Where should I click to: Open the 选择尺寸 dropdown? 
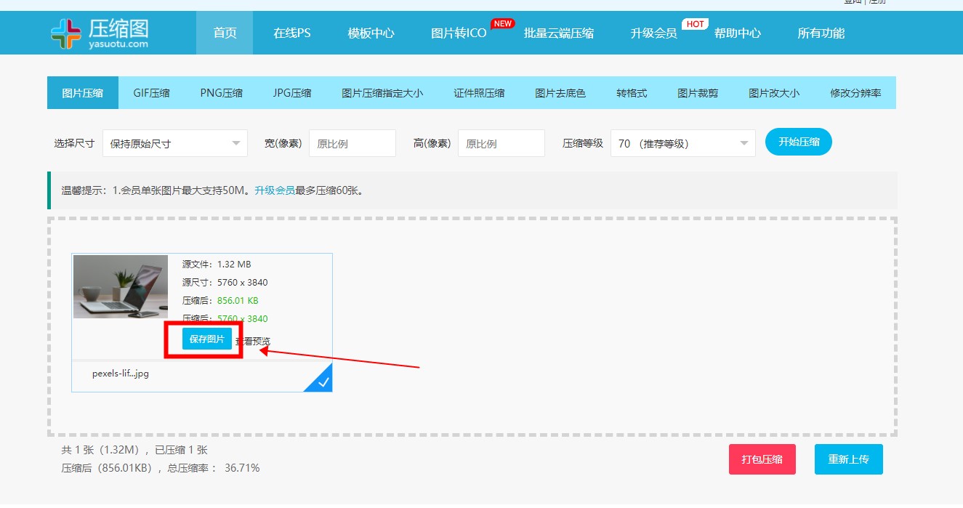pos(174,144)
